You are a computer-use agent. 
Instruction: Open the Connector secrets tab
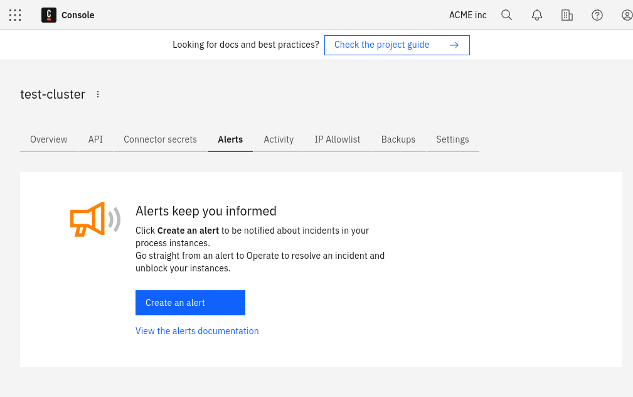pyautogui.click(x=160, y=139)
